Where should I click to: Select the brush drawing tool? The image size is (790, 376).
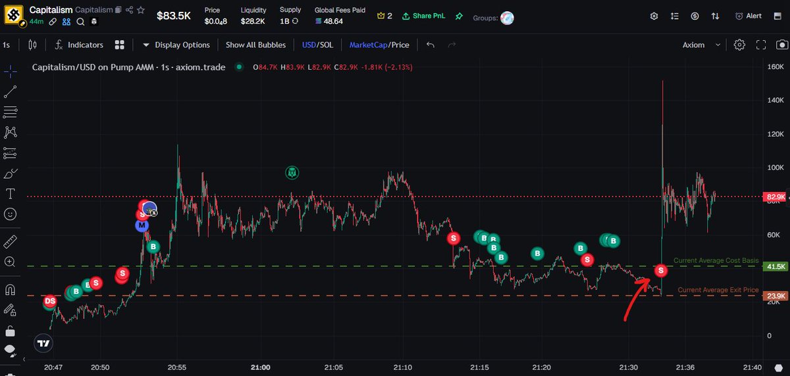(10, 174)
